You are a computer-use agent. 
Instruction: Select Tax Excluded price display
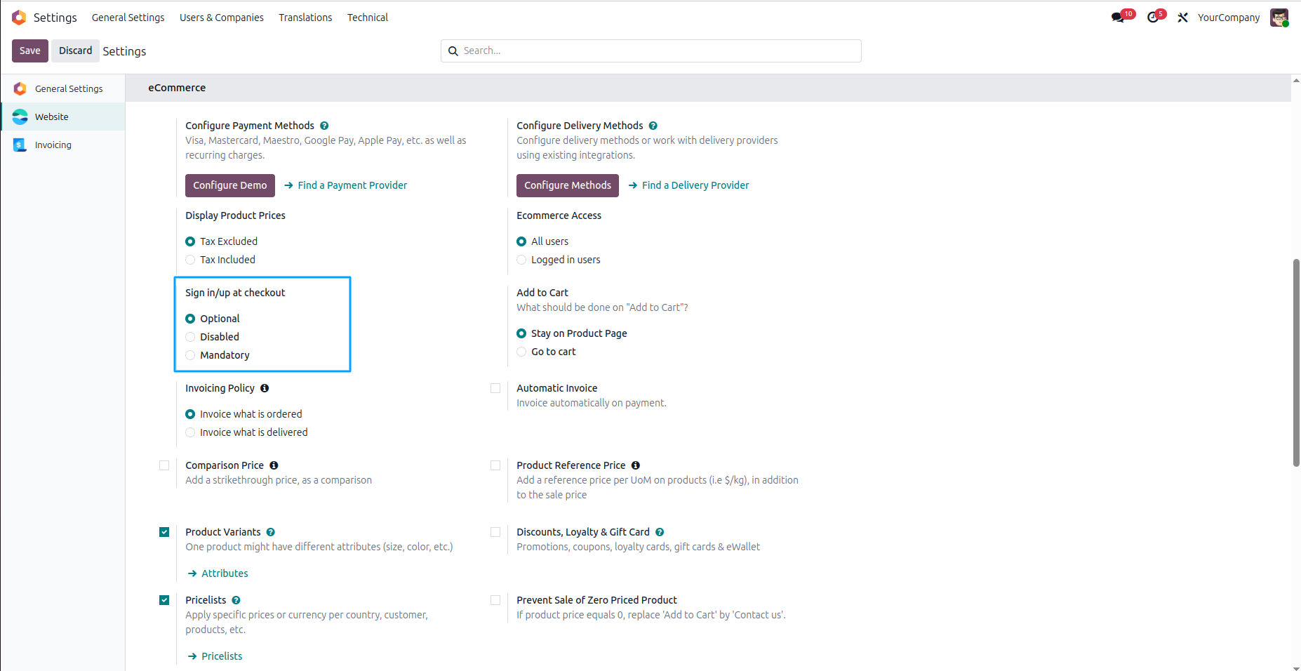pyautogui.click(x=190, y=241)
